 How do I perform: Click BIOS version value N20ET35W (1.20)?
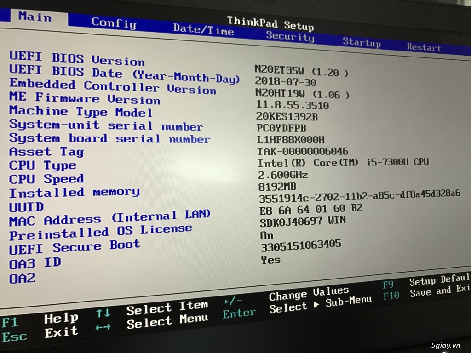tap(301, 71)
